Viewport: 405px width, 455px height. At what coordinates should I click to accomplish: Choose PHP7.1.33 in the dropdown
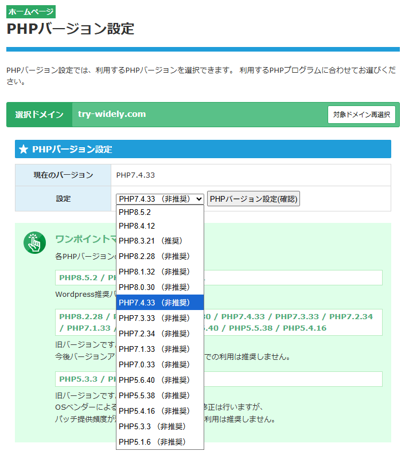tap(159, 349)
